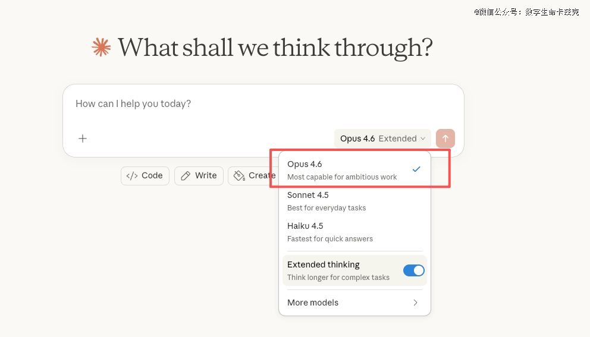Image resolution: width=590 pixels, height=337 pixels.
Task: Click the Write suggestion button
Action: [199, 176]
